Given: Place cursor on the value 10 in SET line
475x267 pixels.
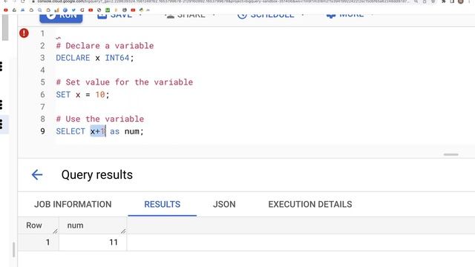Looking at the screenshot, I should tap(100, 94).
